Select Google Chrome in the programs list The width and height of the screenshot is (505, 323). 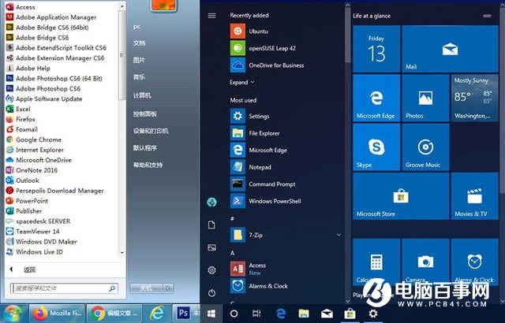(38, 139)
